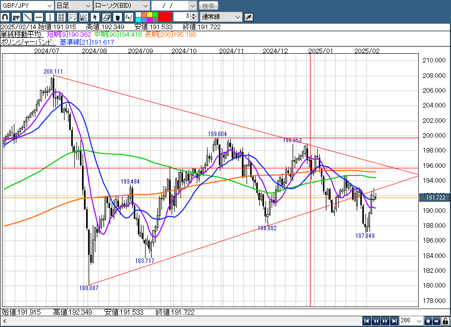Decrease line width with down stepper

(194, 18)
